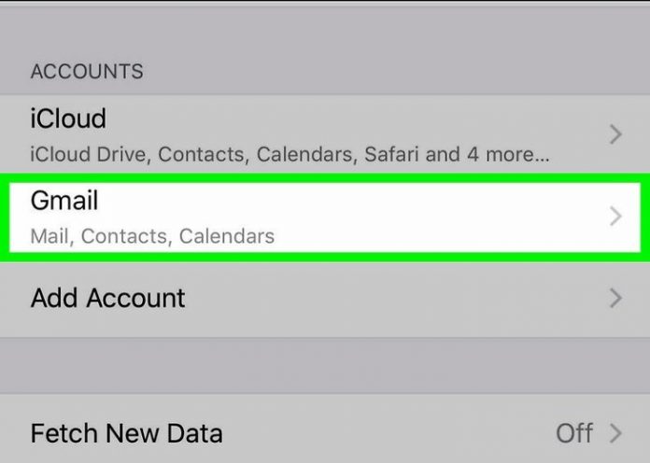This screenshot has height=463, width=650.
Task: Tap the "Off" value for Fetch New Data
Action: pyautogui.click(x=574, y=433)
